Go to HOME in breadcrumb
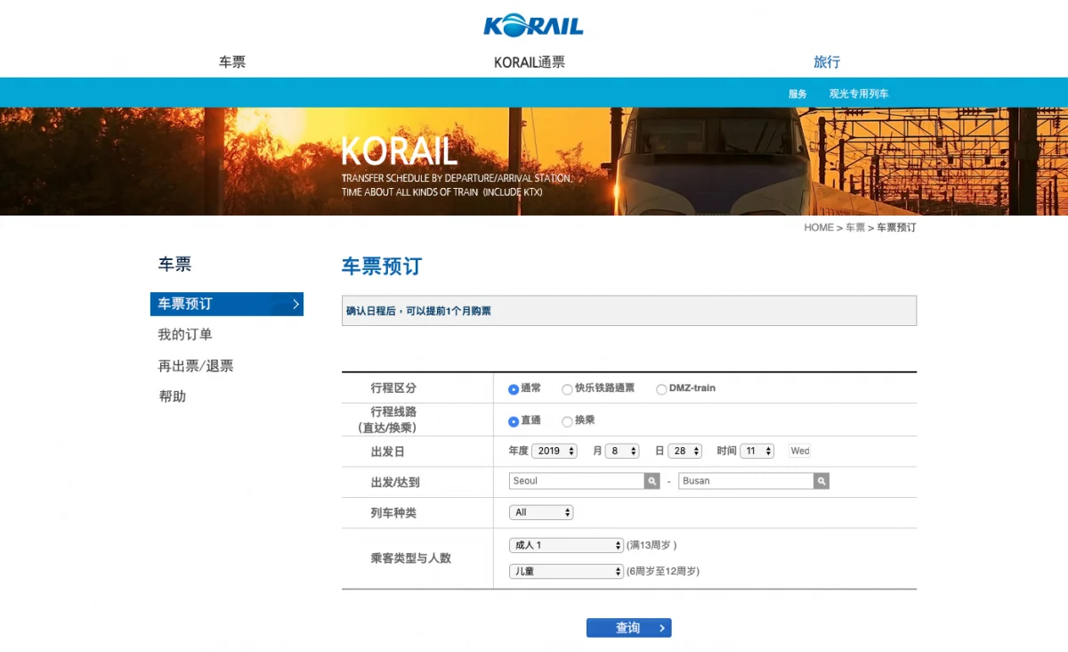Viewport: 1068px width, 652px height. (x=819, y=227)
